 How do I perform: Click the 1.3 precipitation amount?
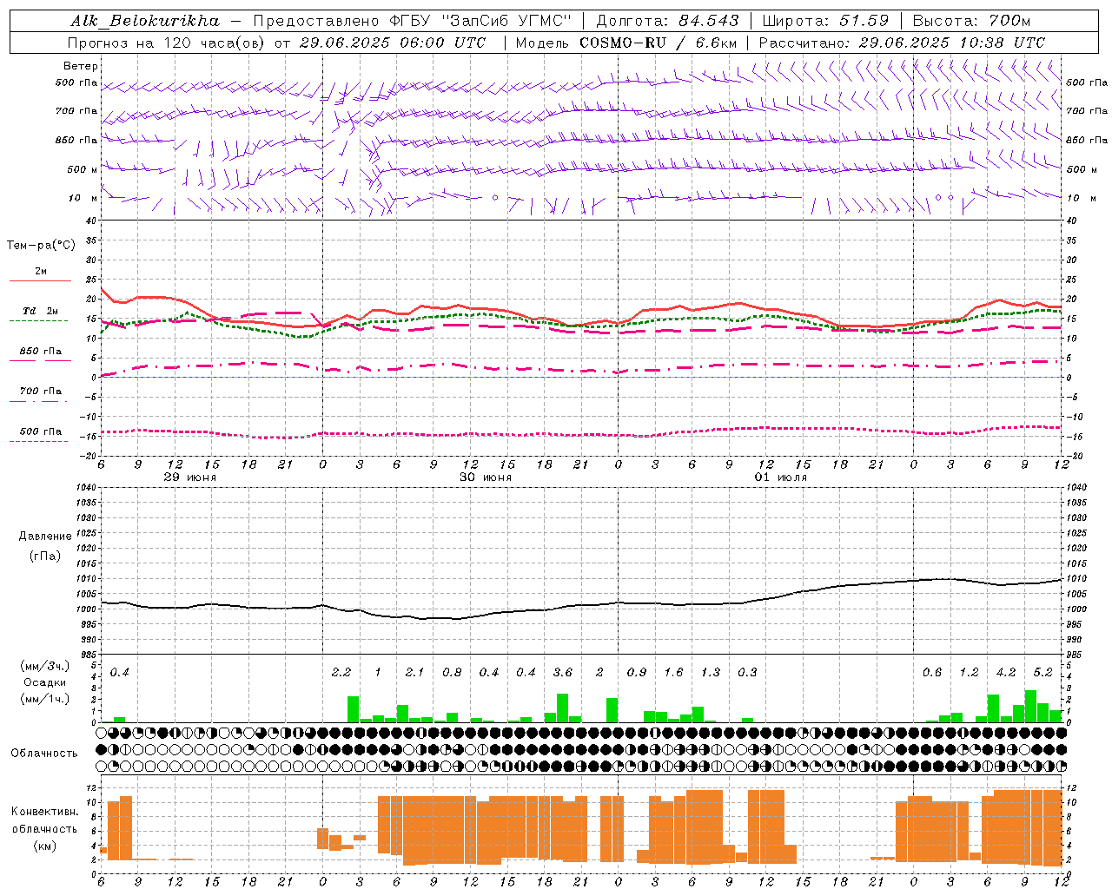click(x=711, y=673)
